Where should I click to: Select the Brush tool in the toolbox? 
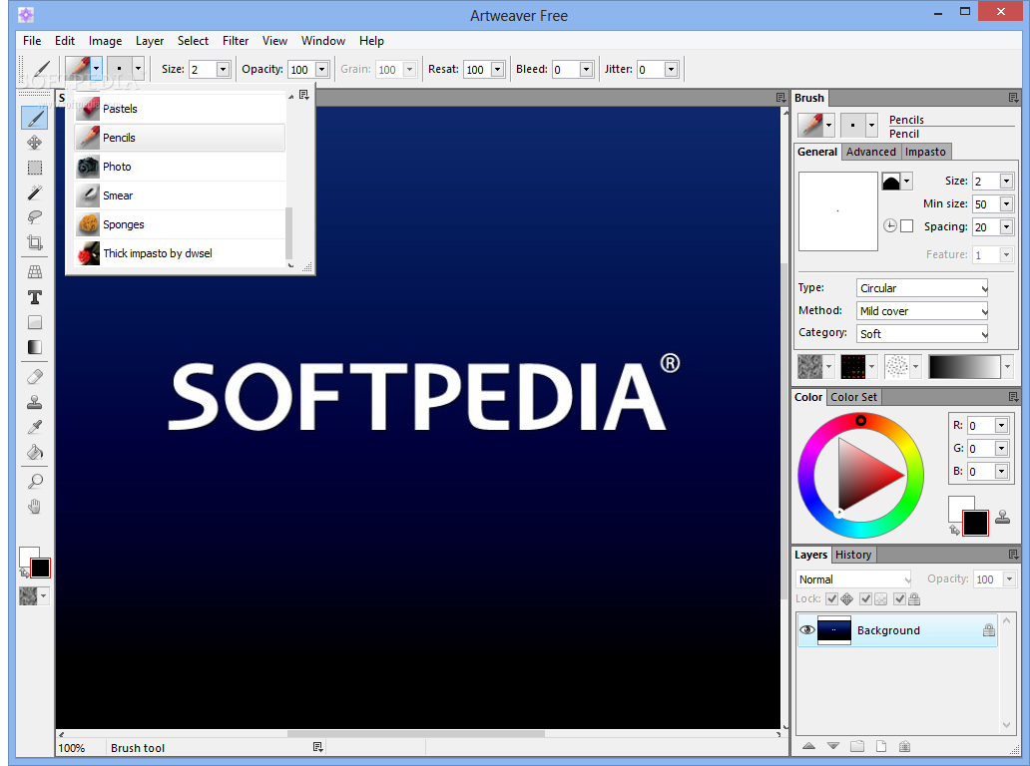[x=35, y=118]
